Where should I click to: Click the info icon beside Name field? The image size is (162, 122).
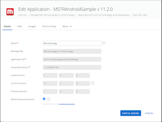point(104,43)
